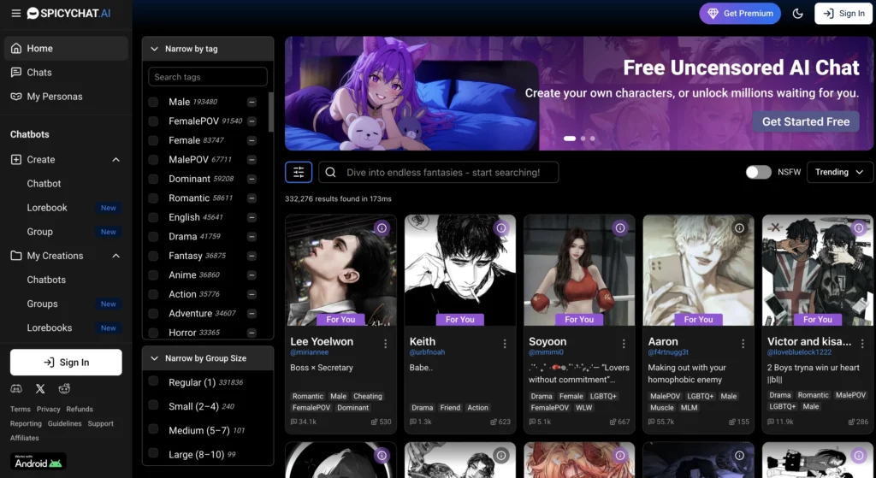Check the Female tag checkbox

153,141
